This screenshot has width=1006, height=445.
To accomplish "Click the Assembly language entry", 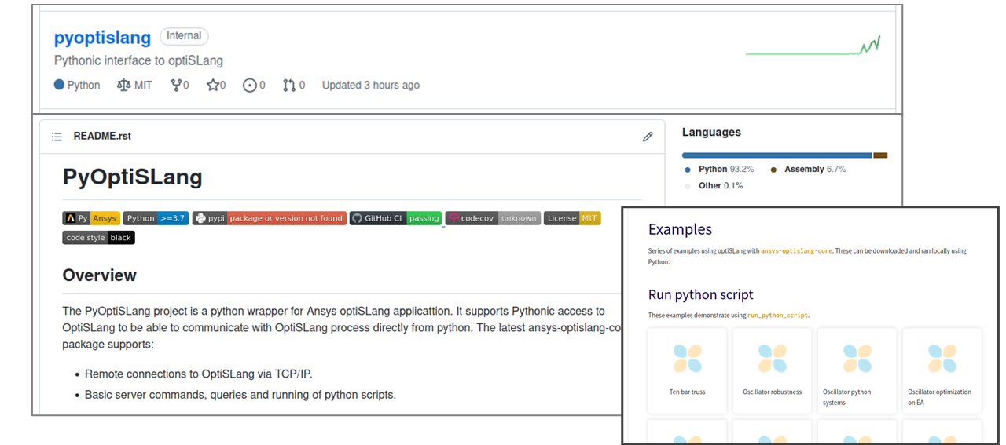I will coord(803,169).
